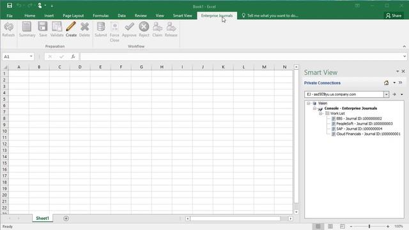Open the Home ribbon tab
This screenshot has width=409, height=230.
tap(30, 15)
